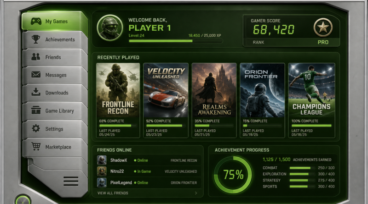Click the PLAYER 1 name text
The height and width of the screenshot is (204, 368).
click(150, 28)
